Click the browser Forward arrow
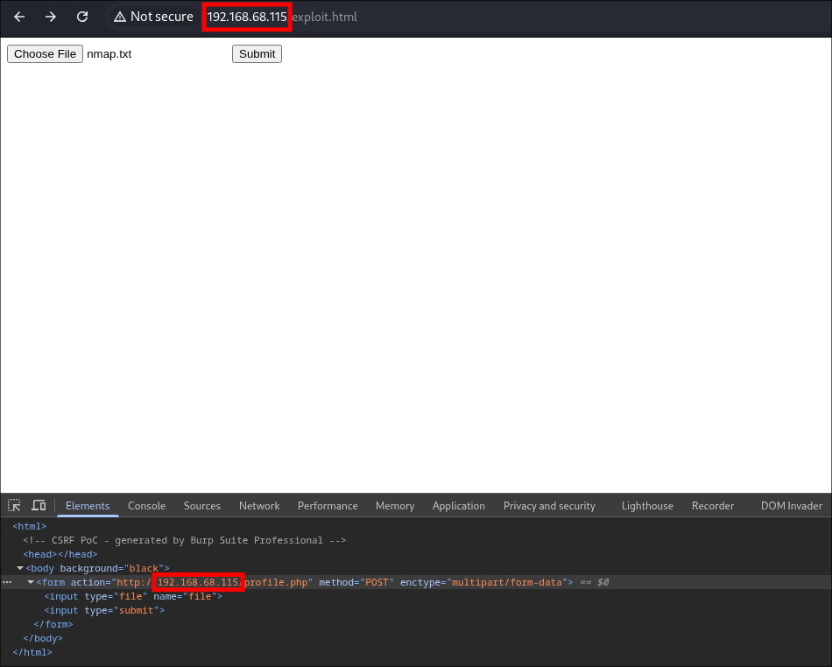Image resolution: width=832 pixels, height=667 pixels. (x=51, y=17)
